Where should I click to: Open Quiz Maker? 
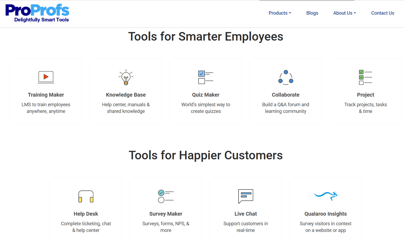205,95
